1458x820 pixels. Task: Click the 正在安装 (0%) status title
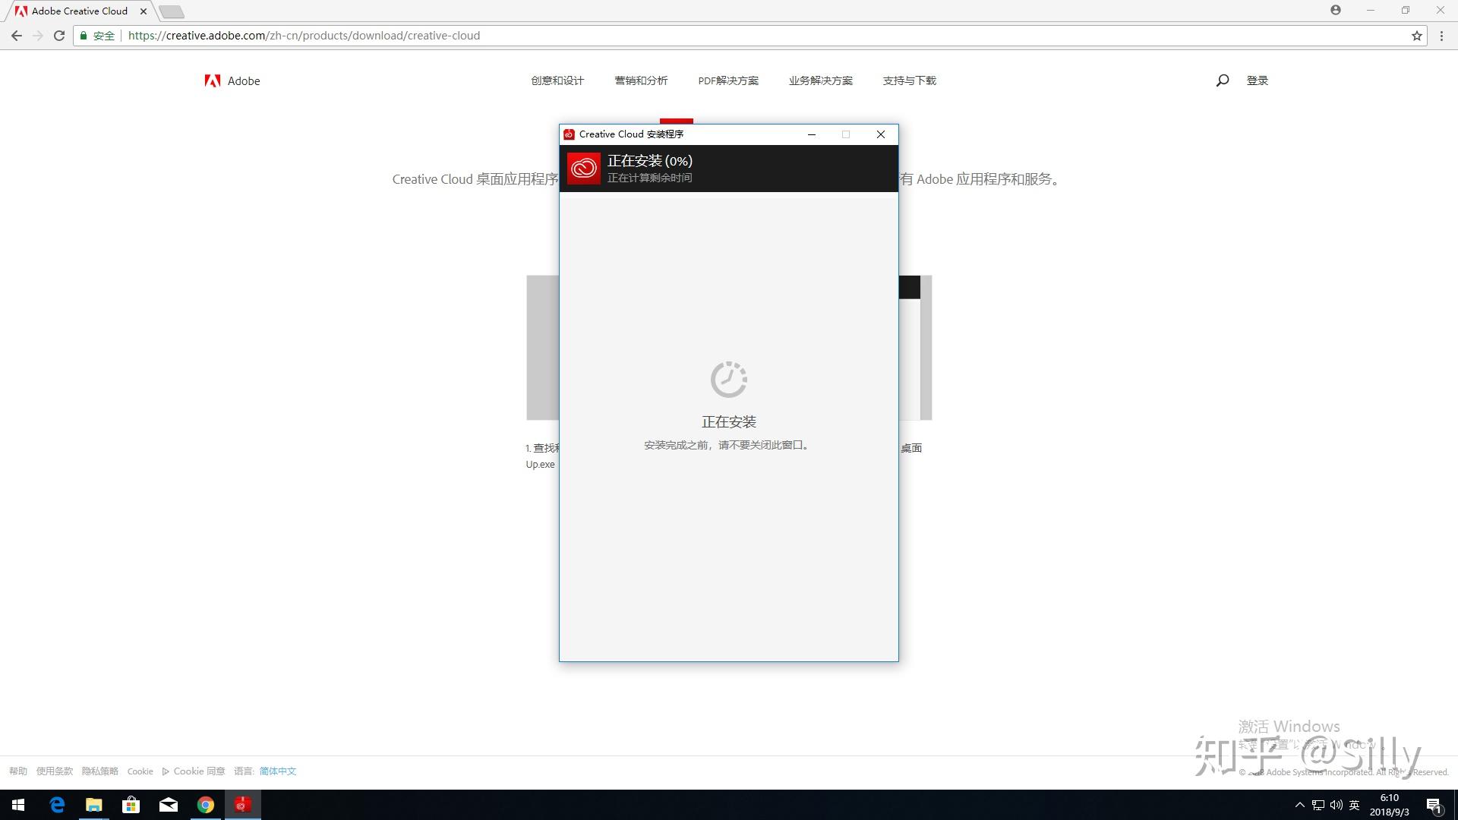click(650, 161)
